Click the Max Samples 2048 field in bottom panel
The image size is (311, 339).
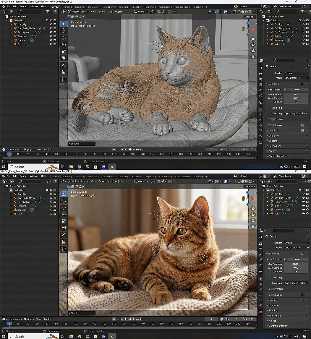coord(296,264)
